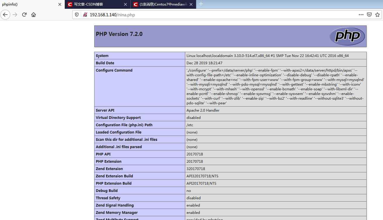Select the Apache 2.0 Handler value
The image size is (383, 220).
(x=203, y=110)
